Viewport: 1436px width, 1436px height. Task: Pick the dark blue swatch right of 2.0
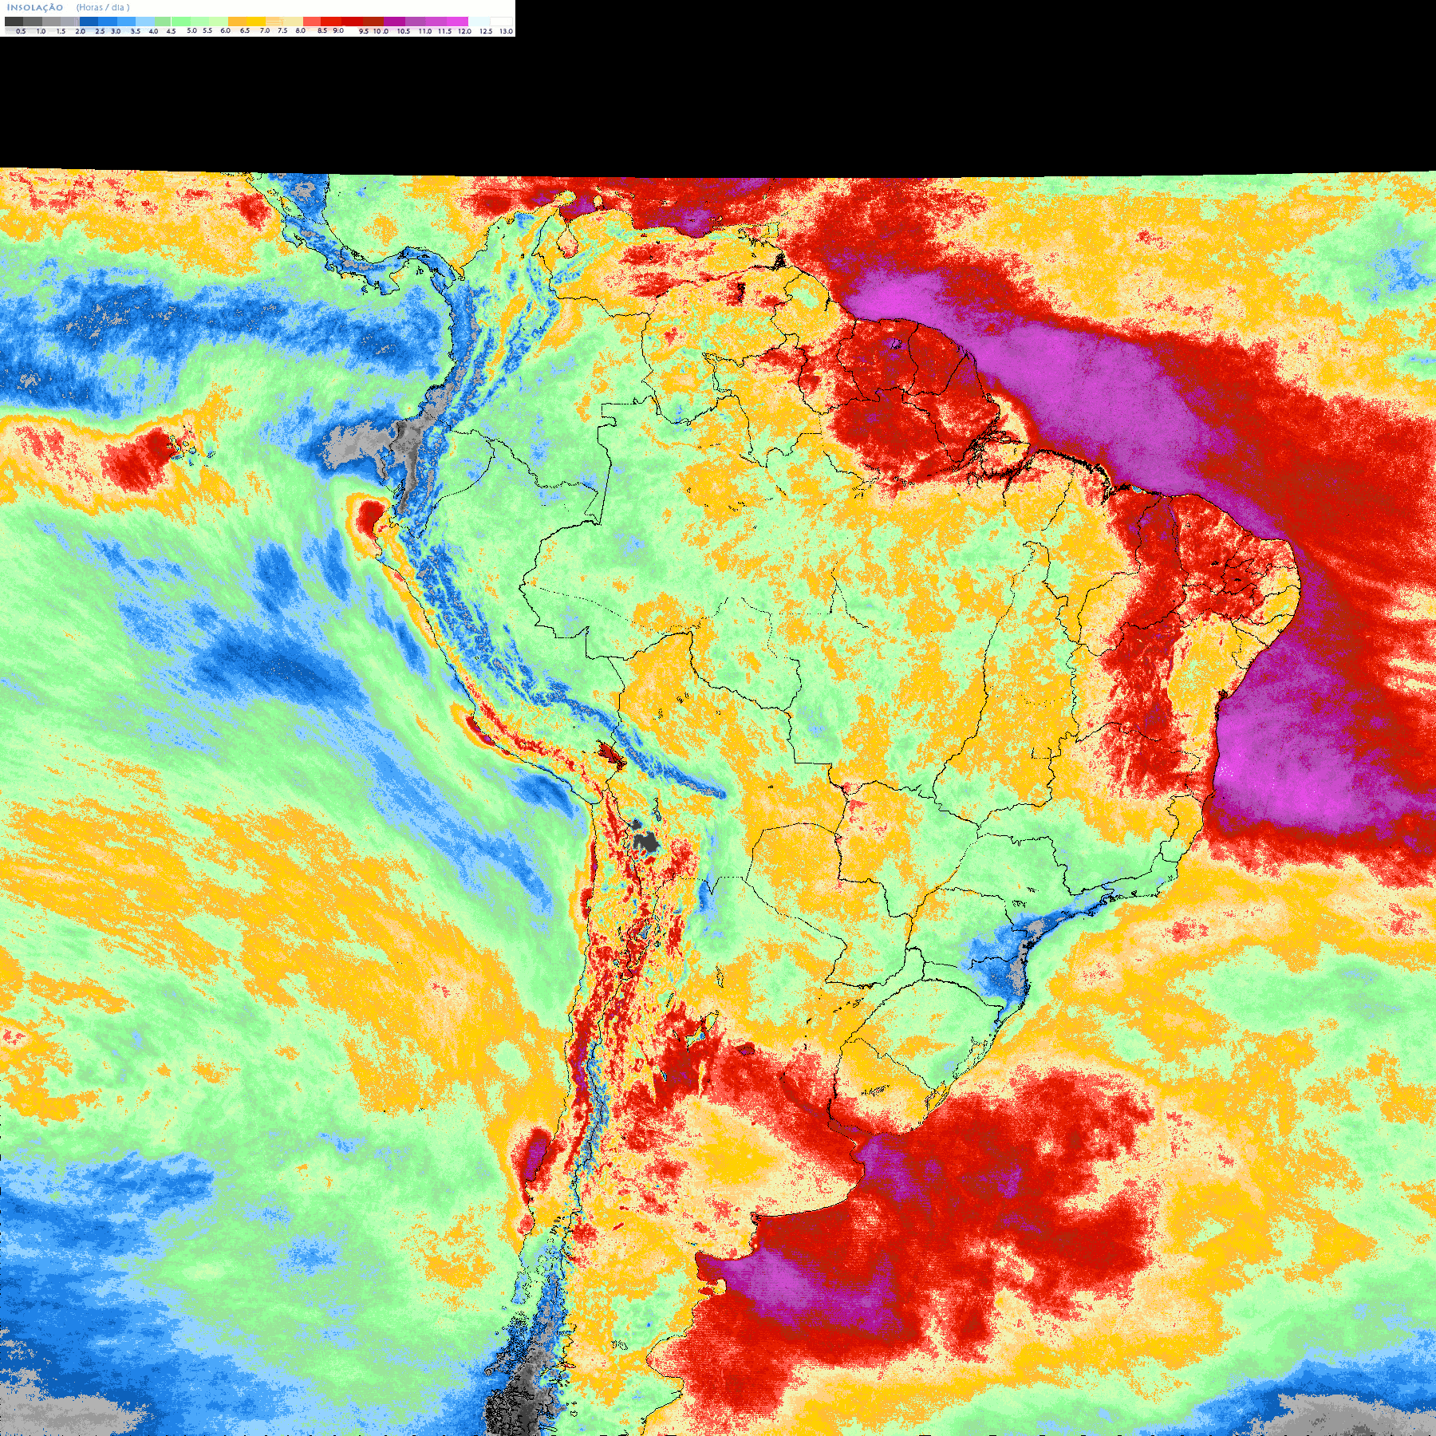click(89, 22)
